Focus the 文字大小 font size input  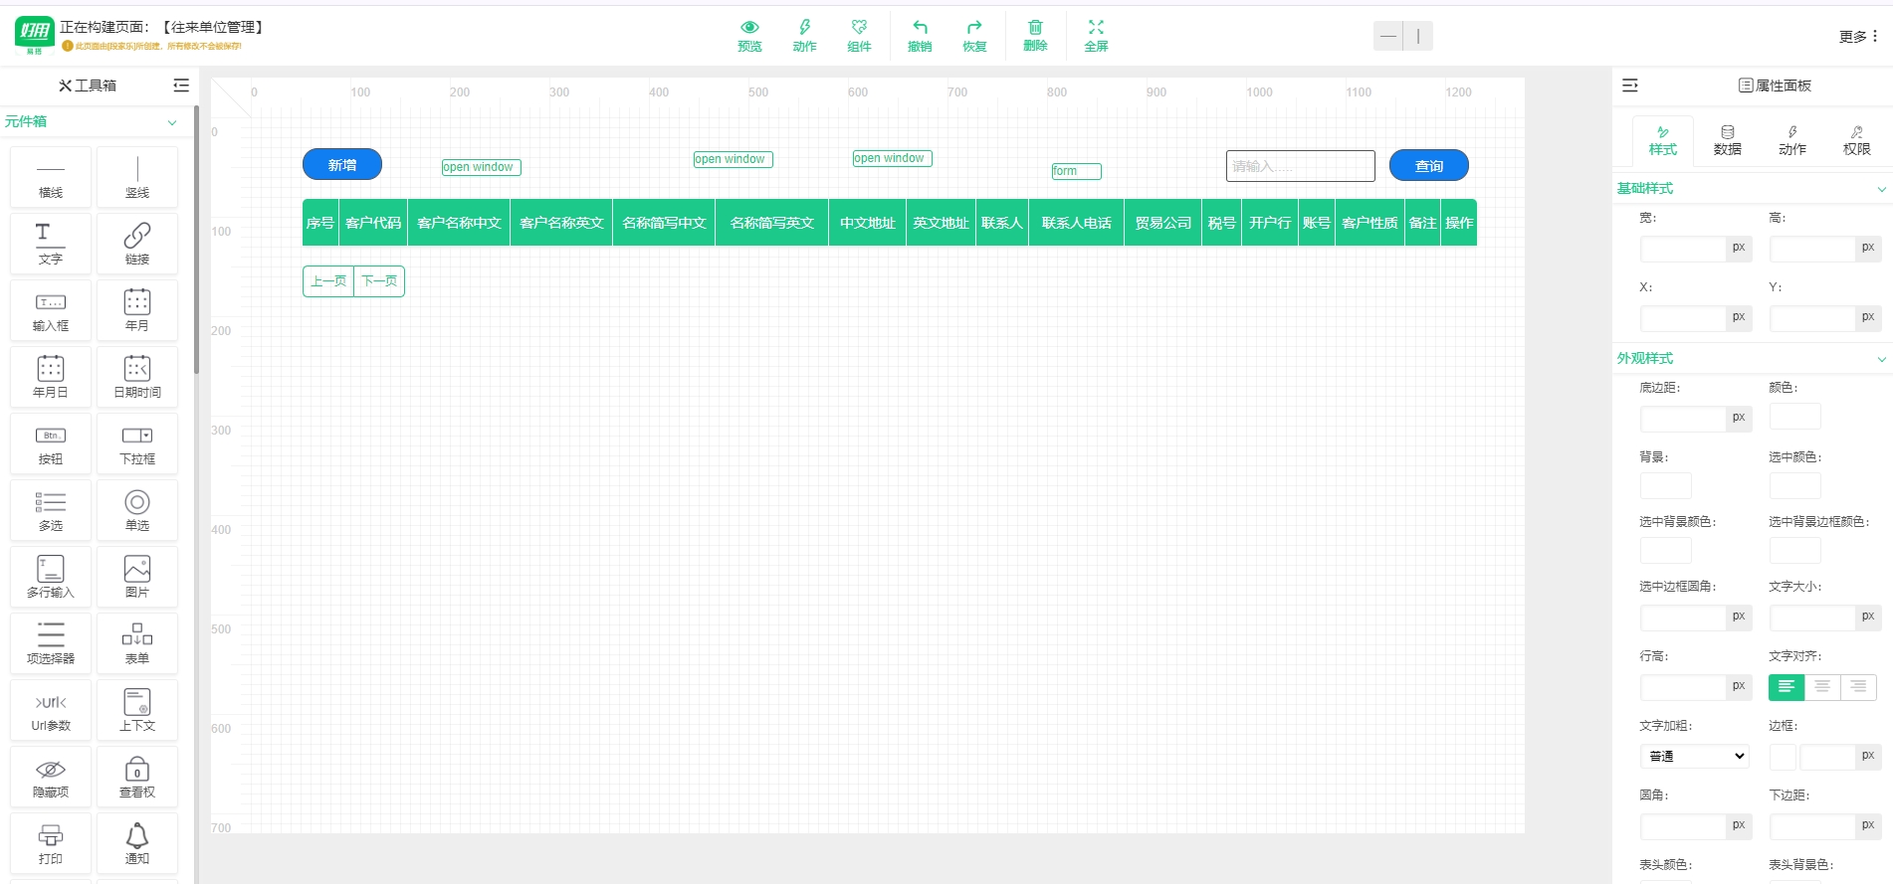pos(1812,617)
